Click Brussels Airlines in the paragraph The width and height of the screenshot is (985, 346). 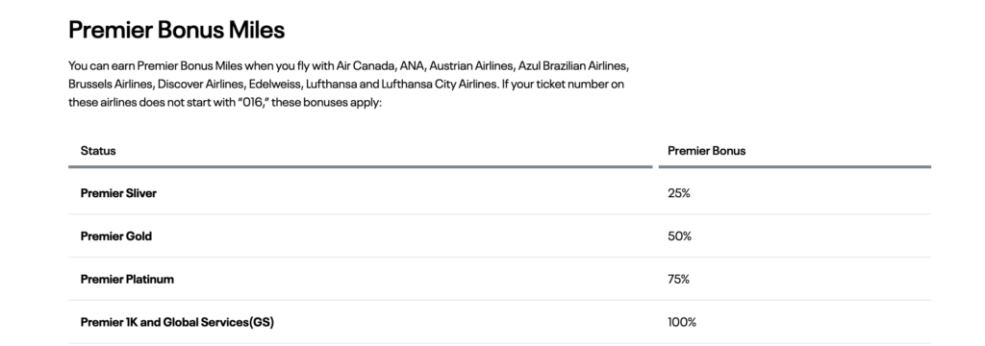click(111, 84)
